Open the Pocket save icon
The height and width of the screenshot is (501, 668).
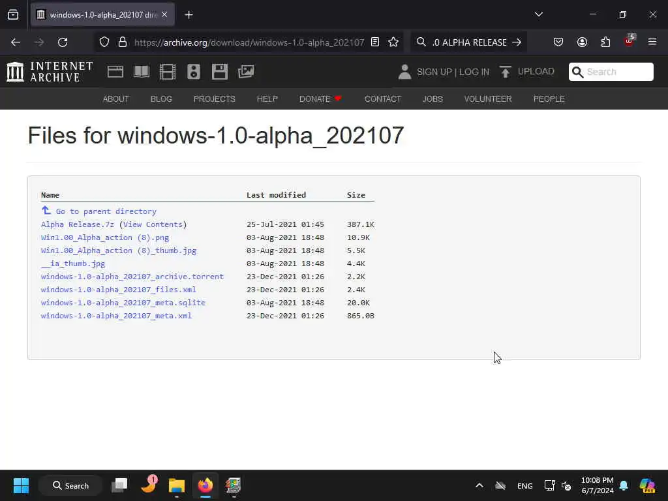pyautogui.click(x=558, y=42)
